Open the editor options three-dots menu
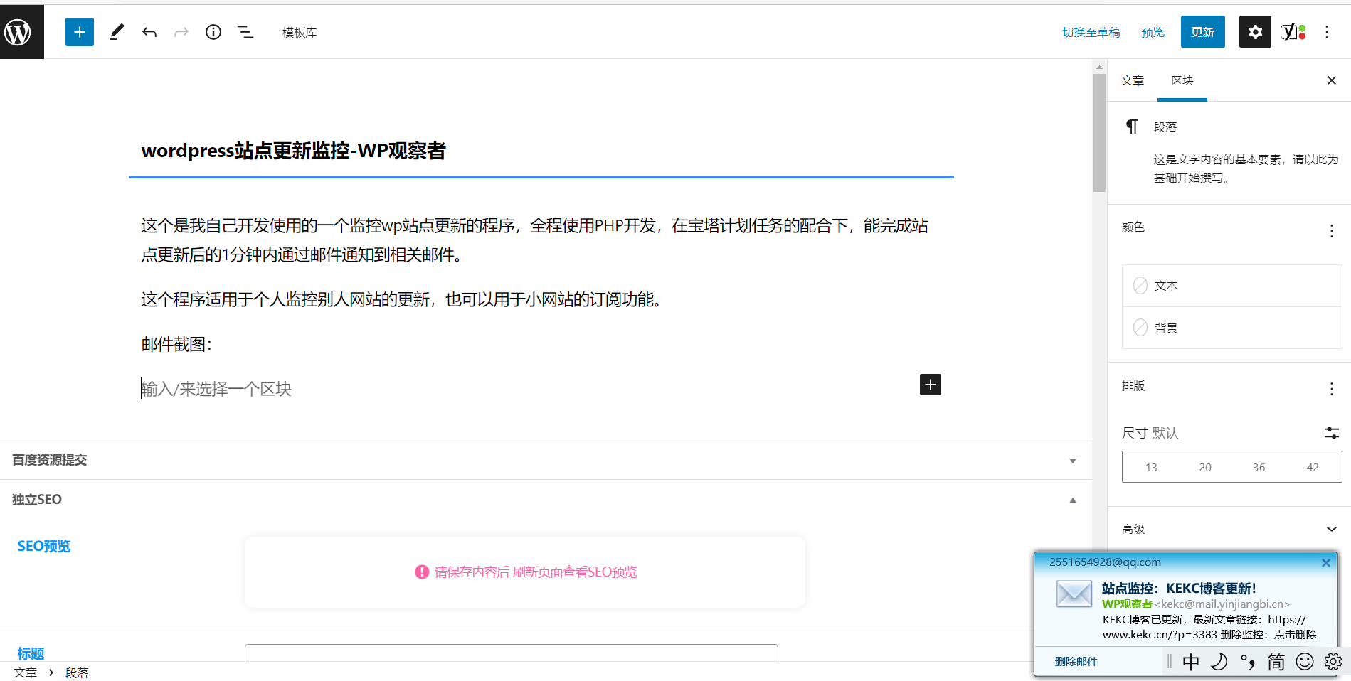The image size is (1351, 681). [x=1327, y=32]
